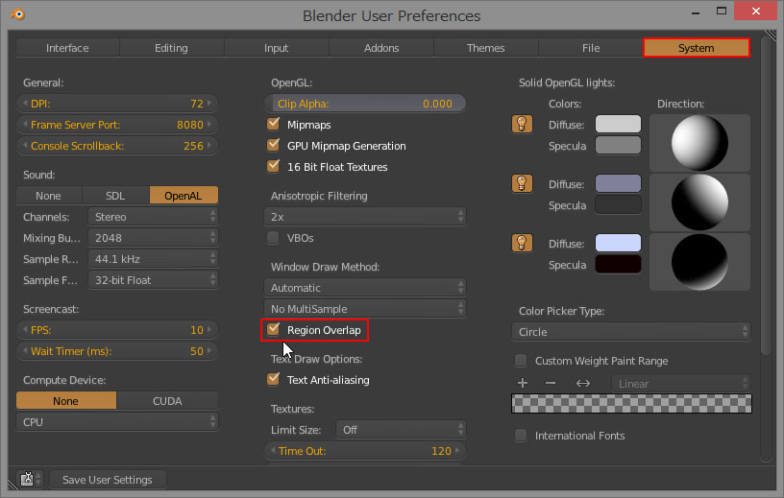This screenshot has width=784, height=498.
Task: Open Color Picker Type Circle dropdown
Action: click(631, 332)
